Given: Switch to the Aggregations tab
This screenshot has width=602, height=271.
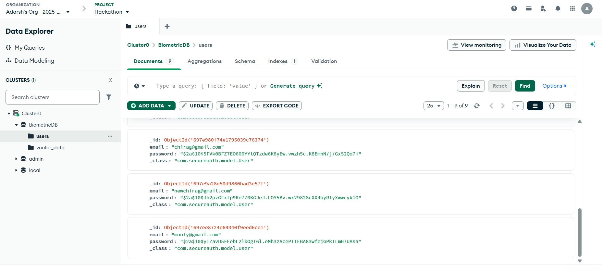Looking at the screenshot, I should coord(204,61).
